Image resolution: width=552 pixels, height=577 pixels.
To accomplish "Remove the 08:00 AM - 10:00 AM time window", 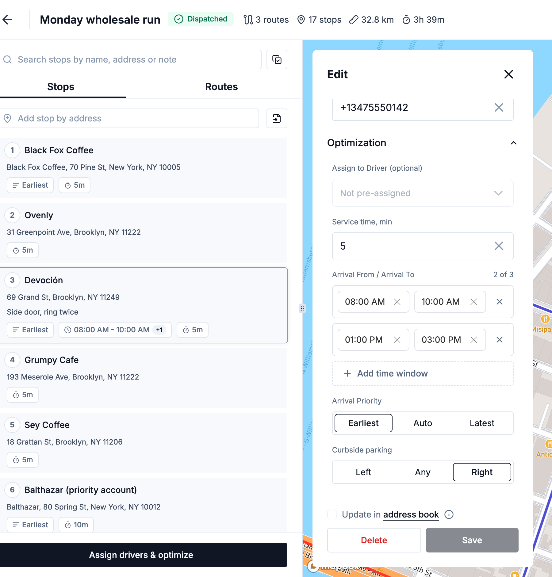I will [499, 302].
